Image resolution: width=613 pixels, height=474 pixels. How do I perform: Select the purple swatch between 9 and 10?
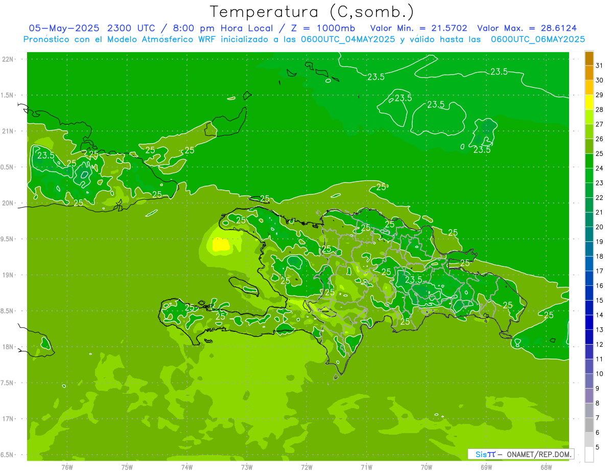tap(589, 381)
